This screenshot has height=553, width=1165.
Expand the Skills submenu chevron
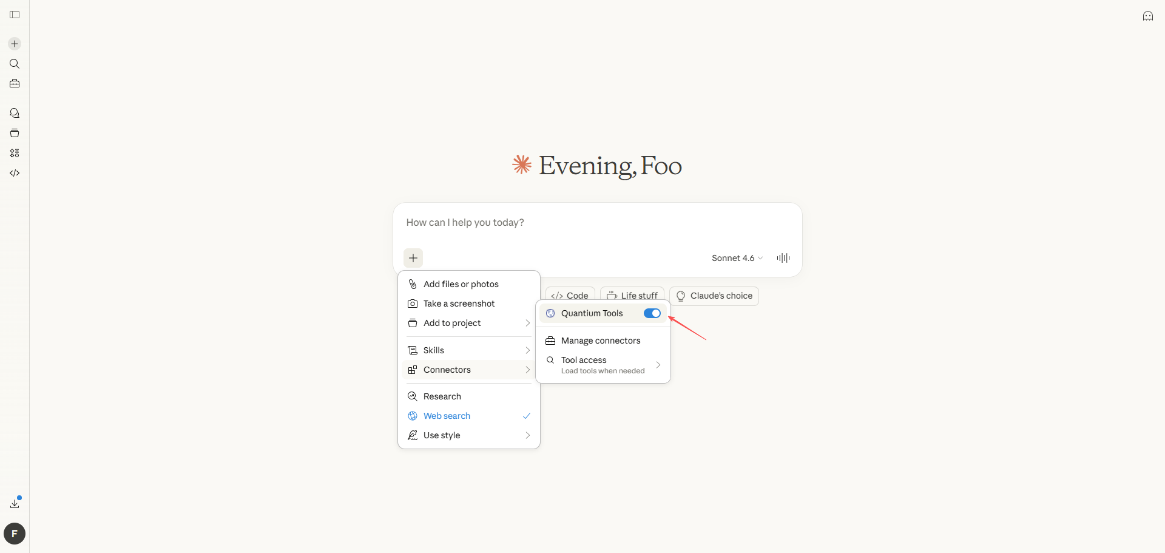coord(528,350)
